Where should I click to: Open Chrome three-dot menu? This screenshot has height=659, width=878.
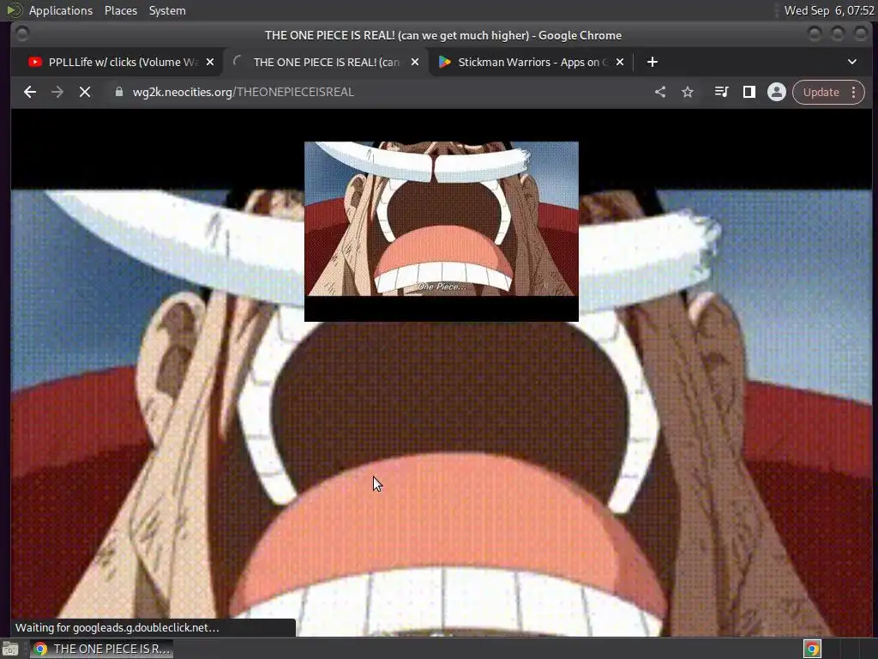pos(854,92)
